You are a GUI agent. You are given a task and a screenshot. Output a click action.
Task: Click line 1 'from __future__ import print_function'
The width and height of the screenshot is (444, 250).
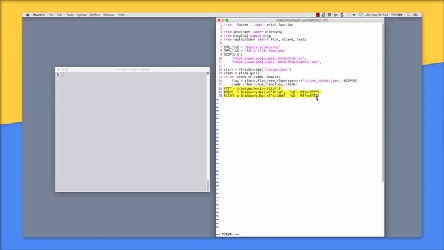[259, 25]
